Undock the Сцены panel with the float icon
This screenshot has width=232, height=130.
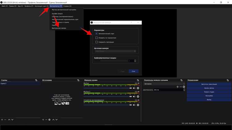coord(36,80)
